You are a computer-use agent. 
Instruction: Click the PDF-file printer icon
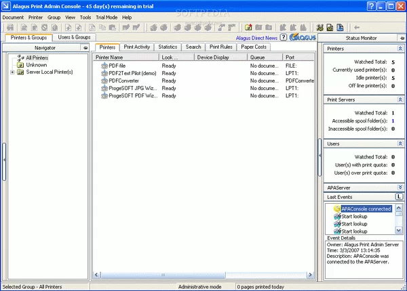pyautogui.click(x=104, y=66)
